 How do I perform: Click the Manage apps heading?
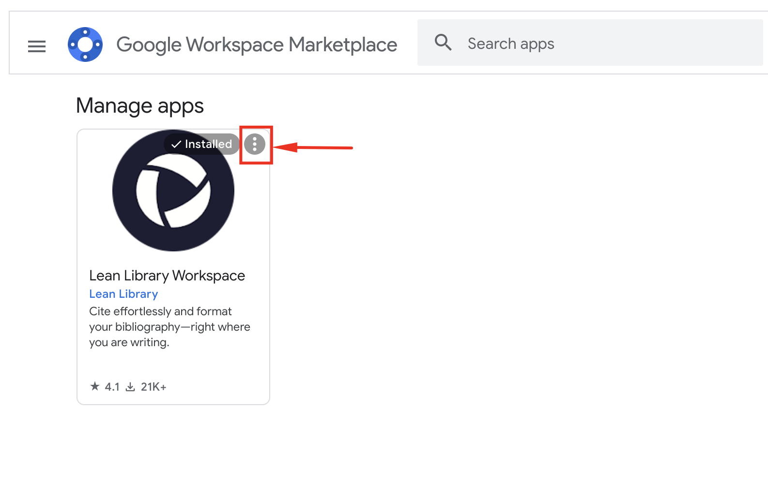(x=140, y=106)
